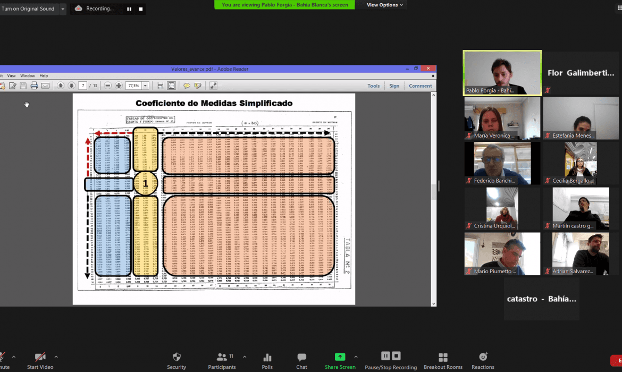Open the Zoom Security menu
The width and height of the screenshot is (622, 372).
(x=176, y=360)
